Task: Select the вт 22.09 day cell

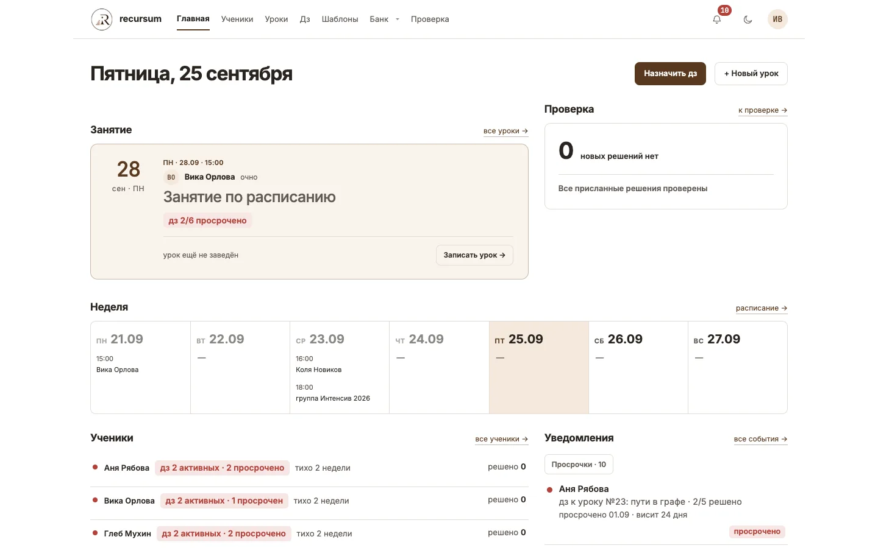Action: tap(240, 368)
